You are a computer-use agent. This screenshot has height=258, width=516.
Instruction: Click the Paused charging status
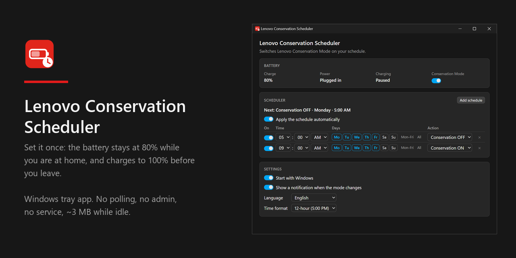pos(383,80)
